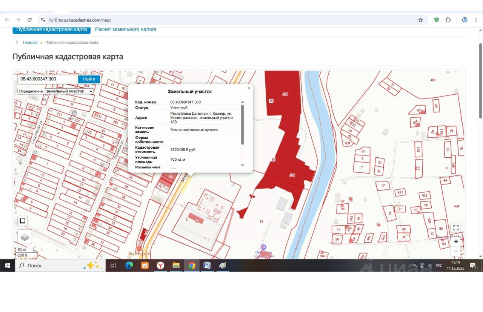This screenshot has width=483, height=312.
Task: Click the measure tool icon on map
Action: pyautogui.click(x=22, y=221)
